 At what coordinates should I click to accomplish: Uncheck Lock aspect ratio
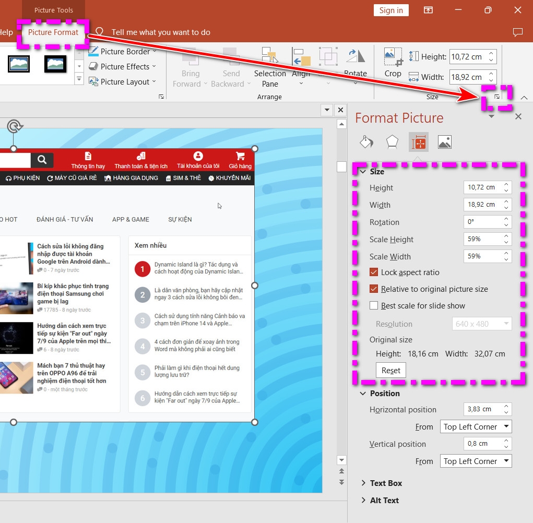(374, 272)
